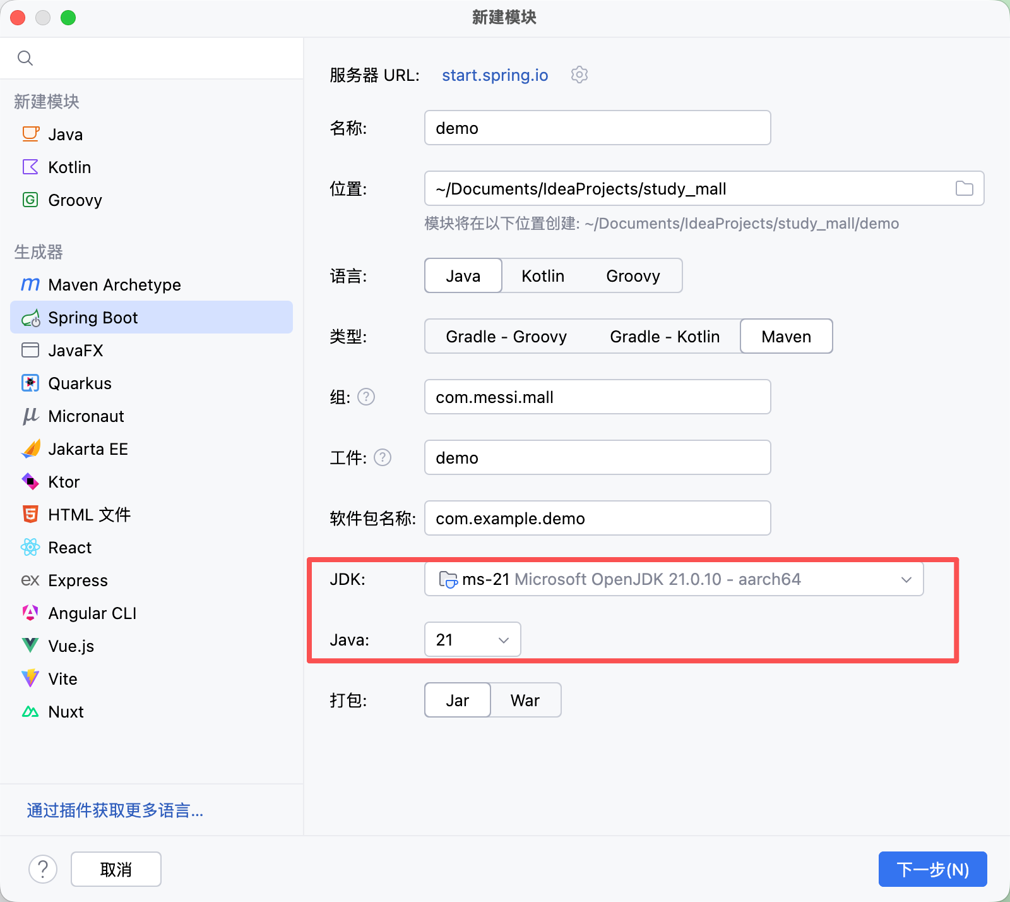
Task: Pick the Jakarta EE sail icon
Action: click(x=30, y=448)
